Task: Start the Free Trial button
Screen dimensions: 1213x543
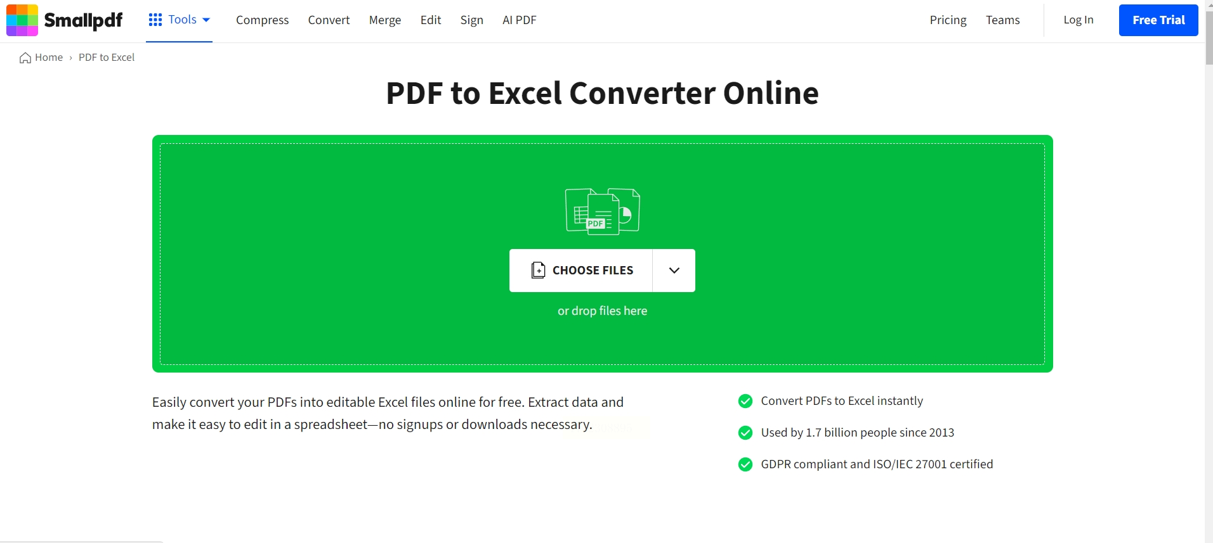Action: pos(1158,20)
